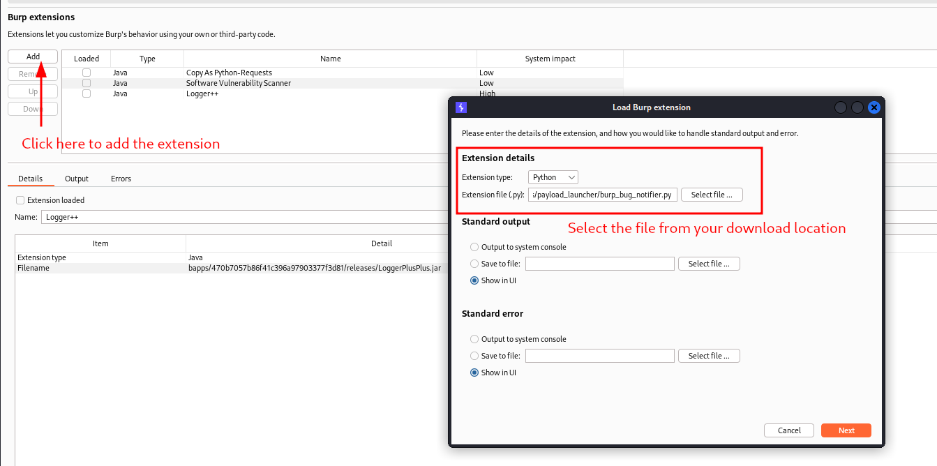This screenshot has height=466, width=937.
Task: Toggle Loaded checkbox for Logger++
Action: (x=87, y=93)
